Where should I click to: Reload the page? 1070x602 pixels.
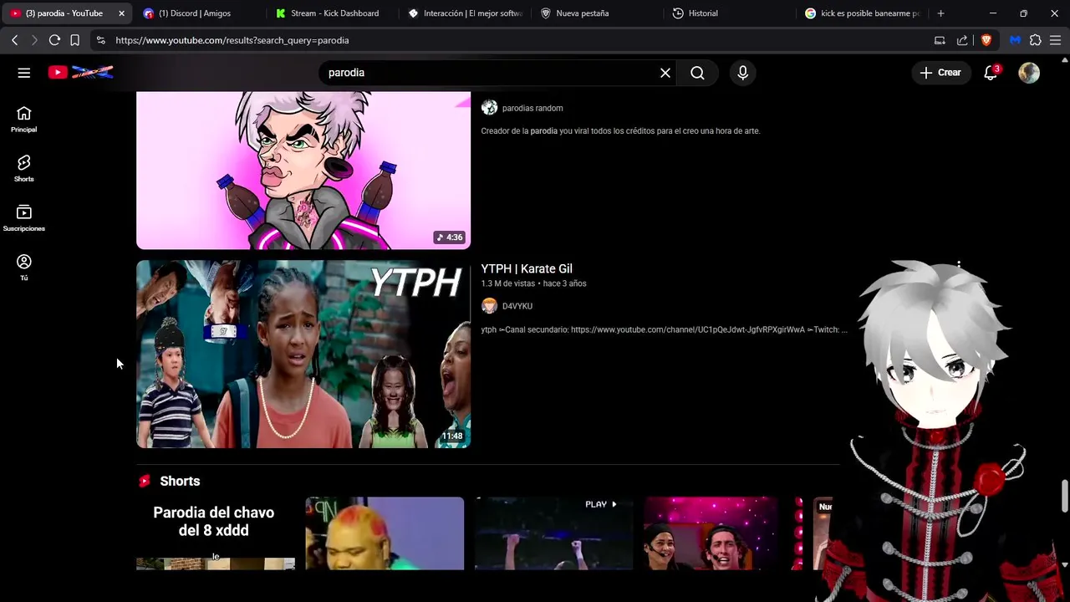[x=54, y=40]
